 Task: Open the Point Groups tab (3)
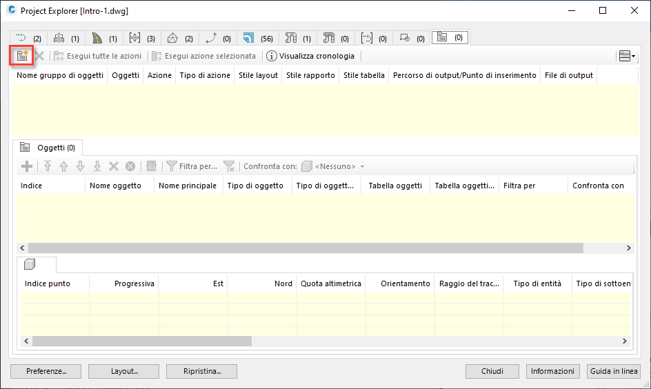point(142,38)
